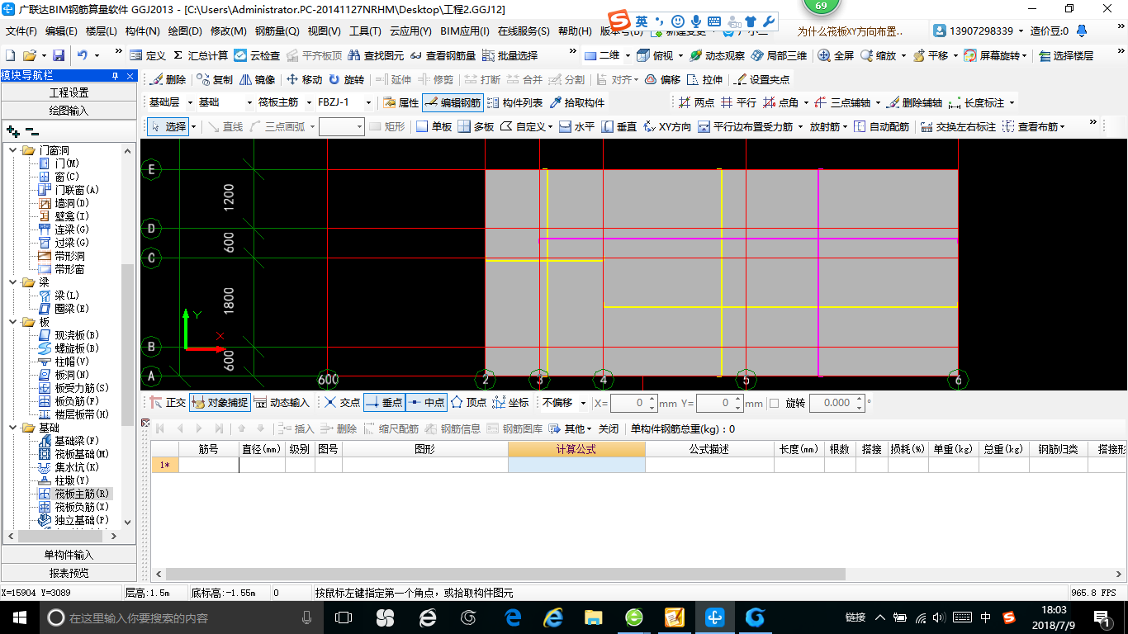Toggle 动态输入 dynamic input
1128x634 pixels.
(x=282, y=403)
